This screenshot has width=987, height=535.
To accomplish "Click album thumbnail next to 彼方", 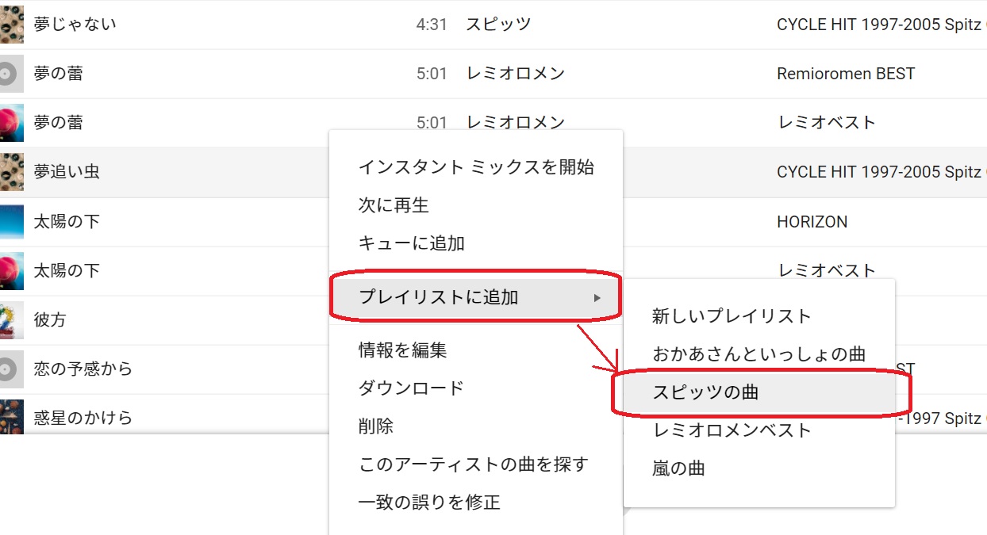I will pyautogui.click(x=11, y=319).
